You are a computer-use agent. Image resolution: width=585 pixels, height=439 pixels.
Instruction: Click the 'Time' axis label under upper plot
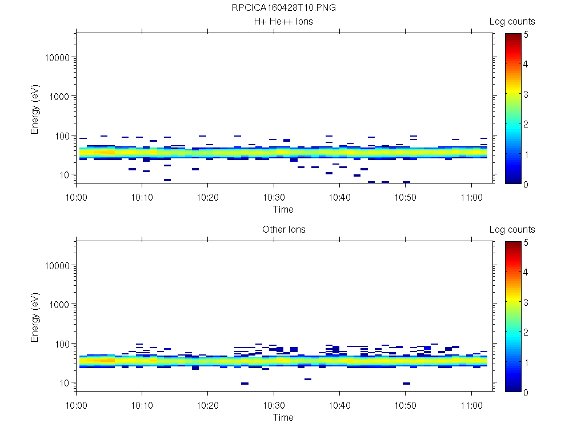click(283, 209)
